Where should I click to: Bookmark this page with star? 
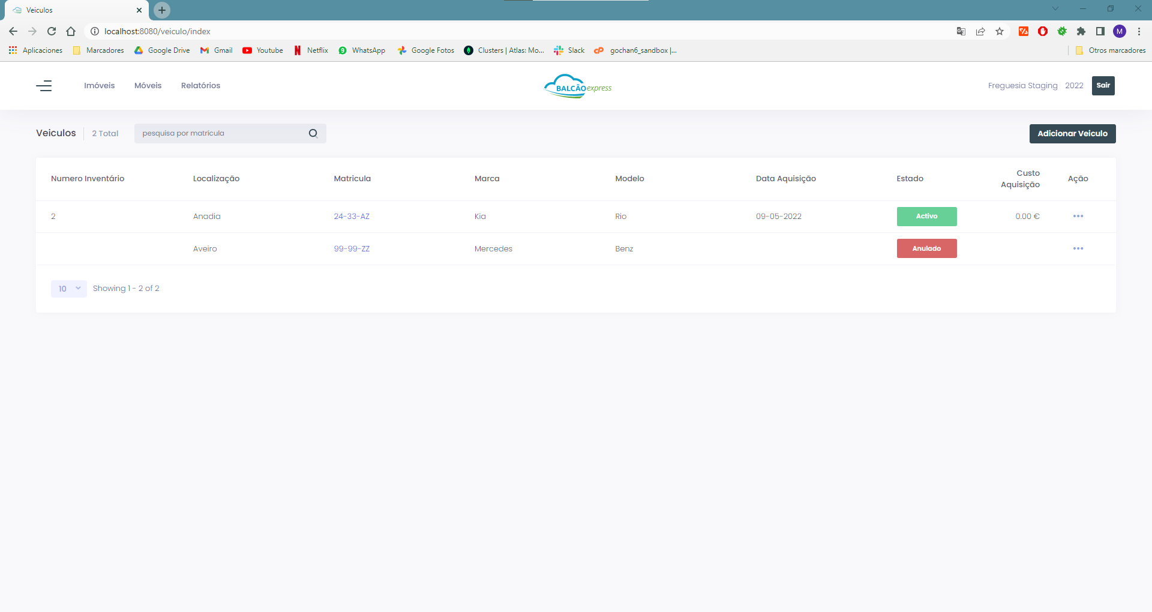tap(1000, 31)
